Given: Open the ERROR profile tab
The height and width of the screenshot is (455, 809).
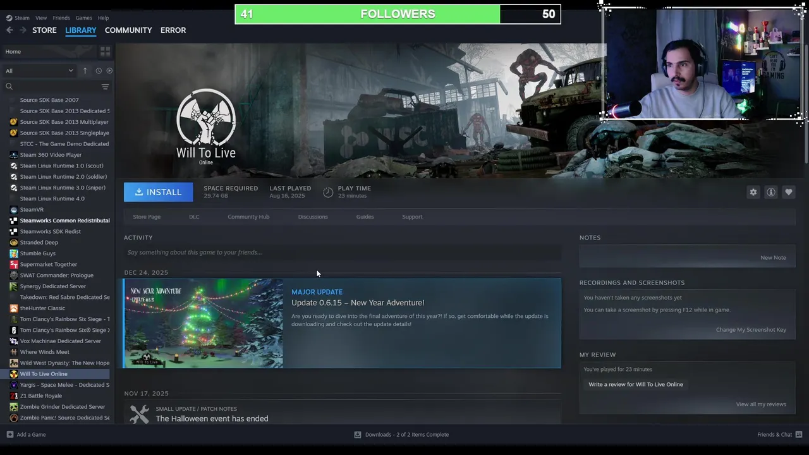Looking at the screenshot, I should coord(173,30).
